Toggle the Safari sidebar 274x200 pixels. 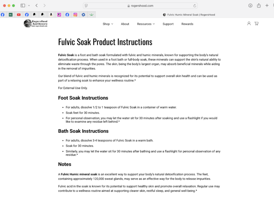(x=23, y=6)
